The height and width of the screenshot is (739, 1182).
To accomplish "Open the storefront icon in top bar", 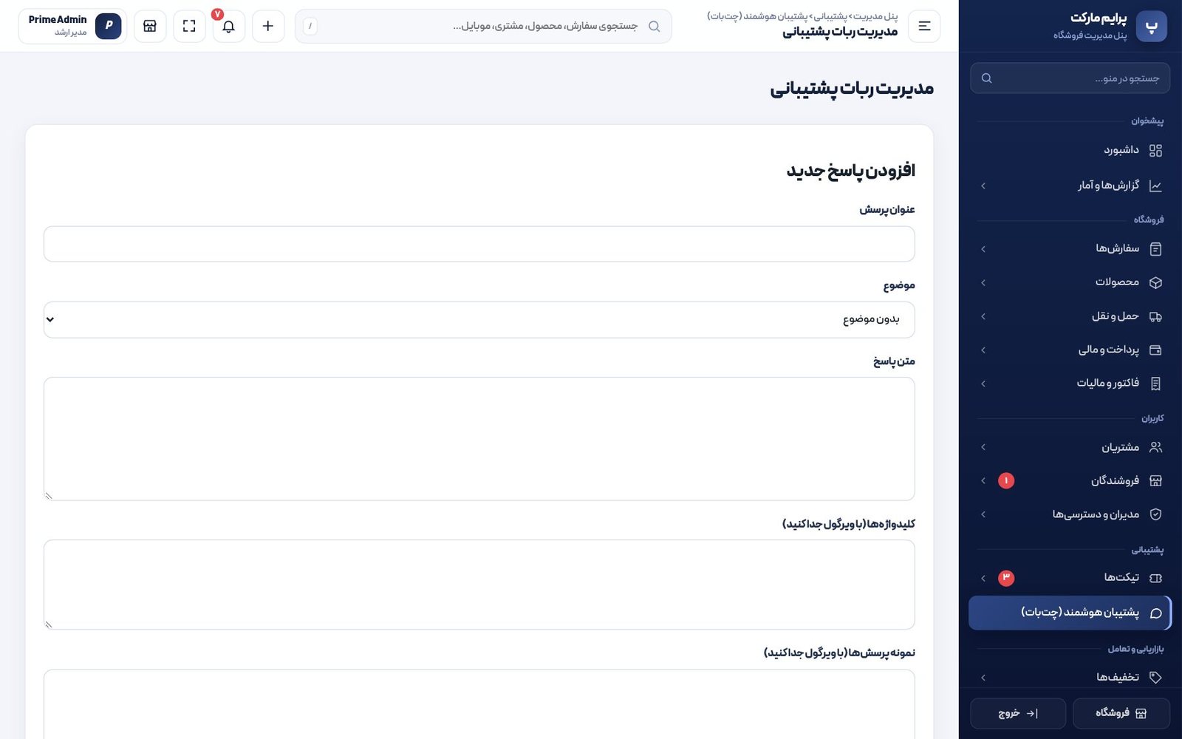I will tap(150, 26).
